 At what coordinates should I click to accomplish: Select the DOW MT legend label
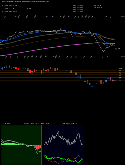click(9, 9)
